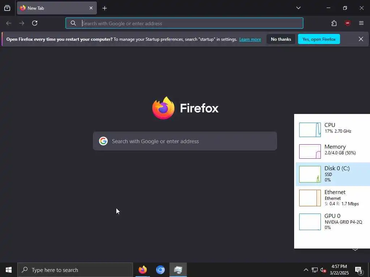Switch to Task Manager on the taskbar

[x=178, y=270]
